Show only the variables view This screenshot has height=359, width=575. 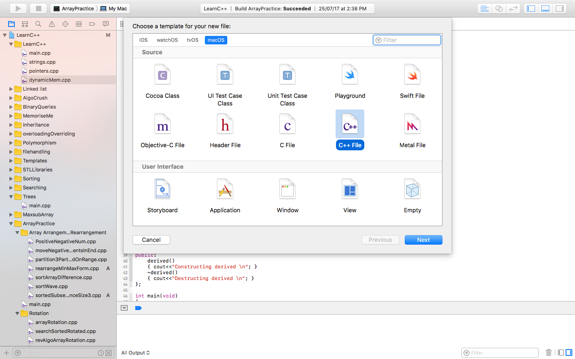pyautogui.click(x=560, y=353)
